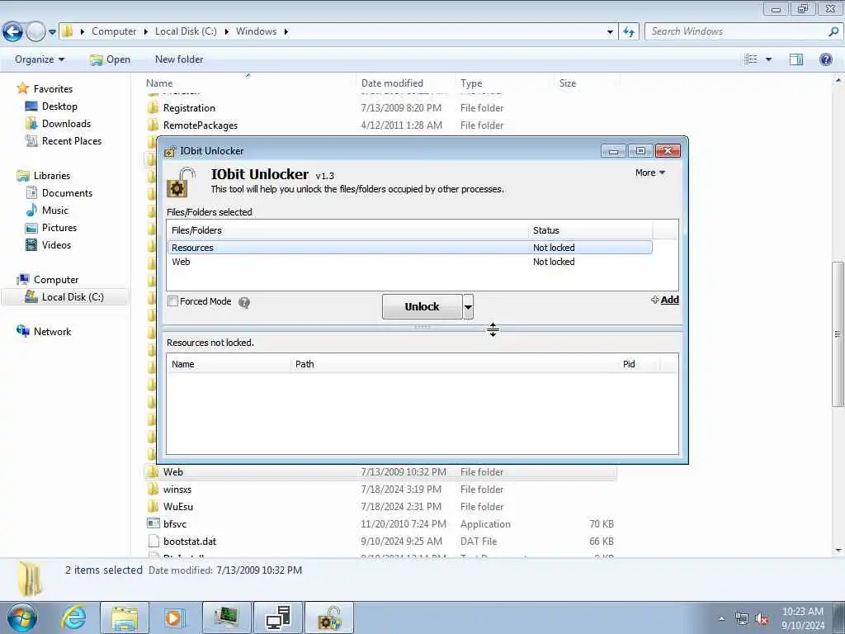845x634 pixels.
Task: Select the WuEsu folder row
Action: pyautogui.click(x=380, y=506)
